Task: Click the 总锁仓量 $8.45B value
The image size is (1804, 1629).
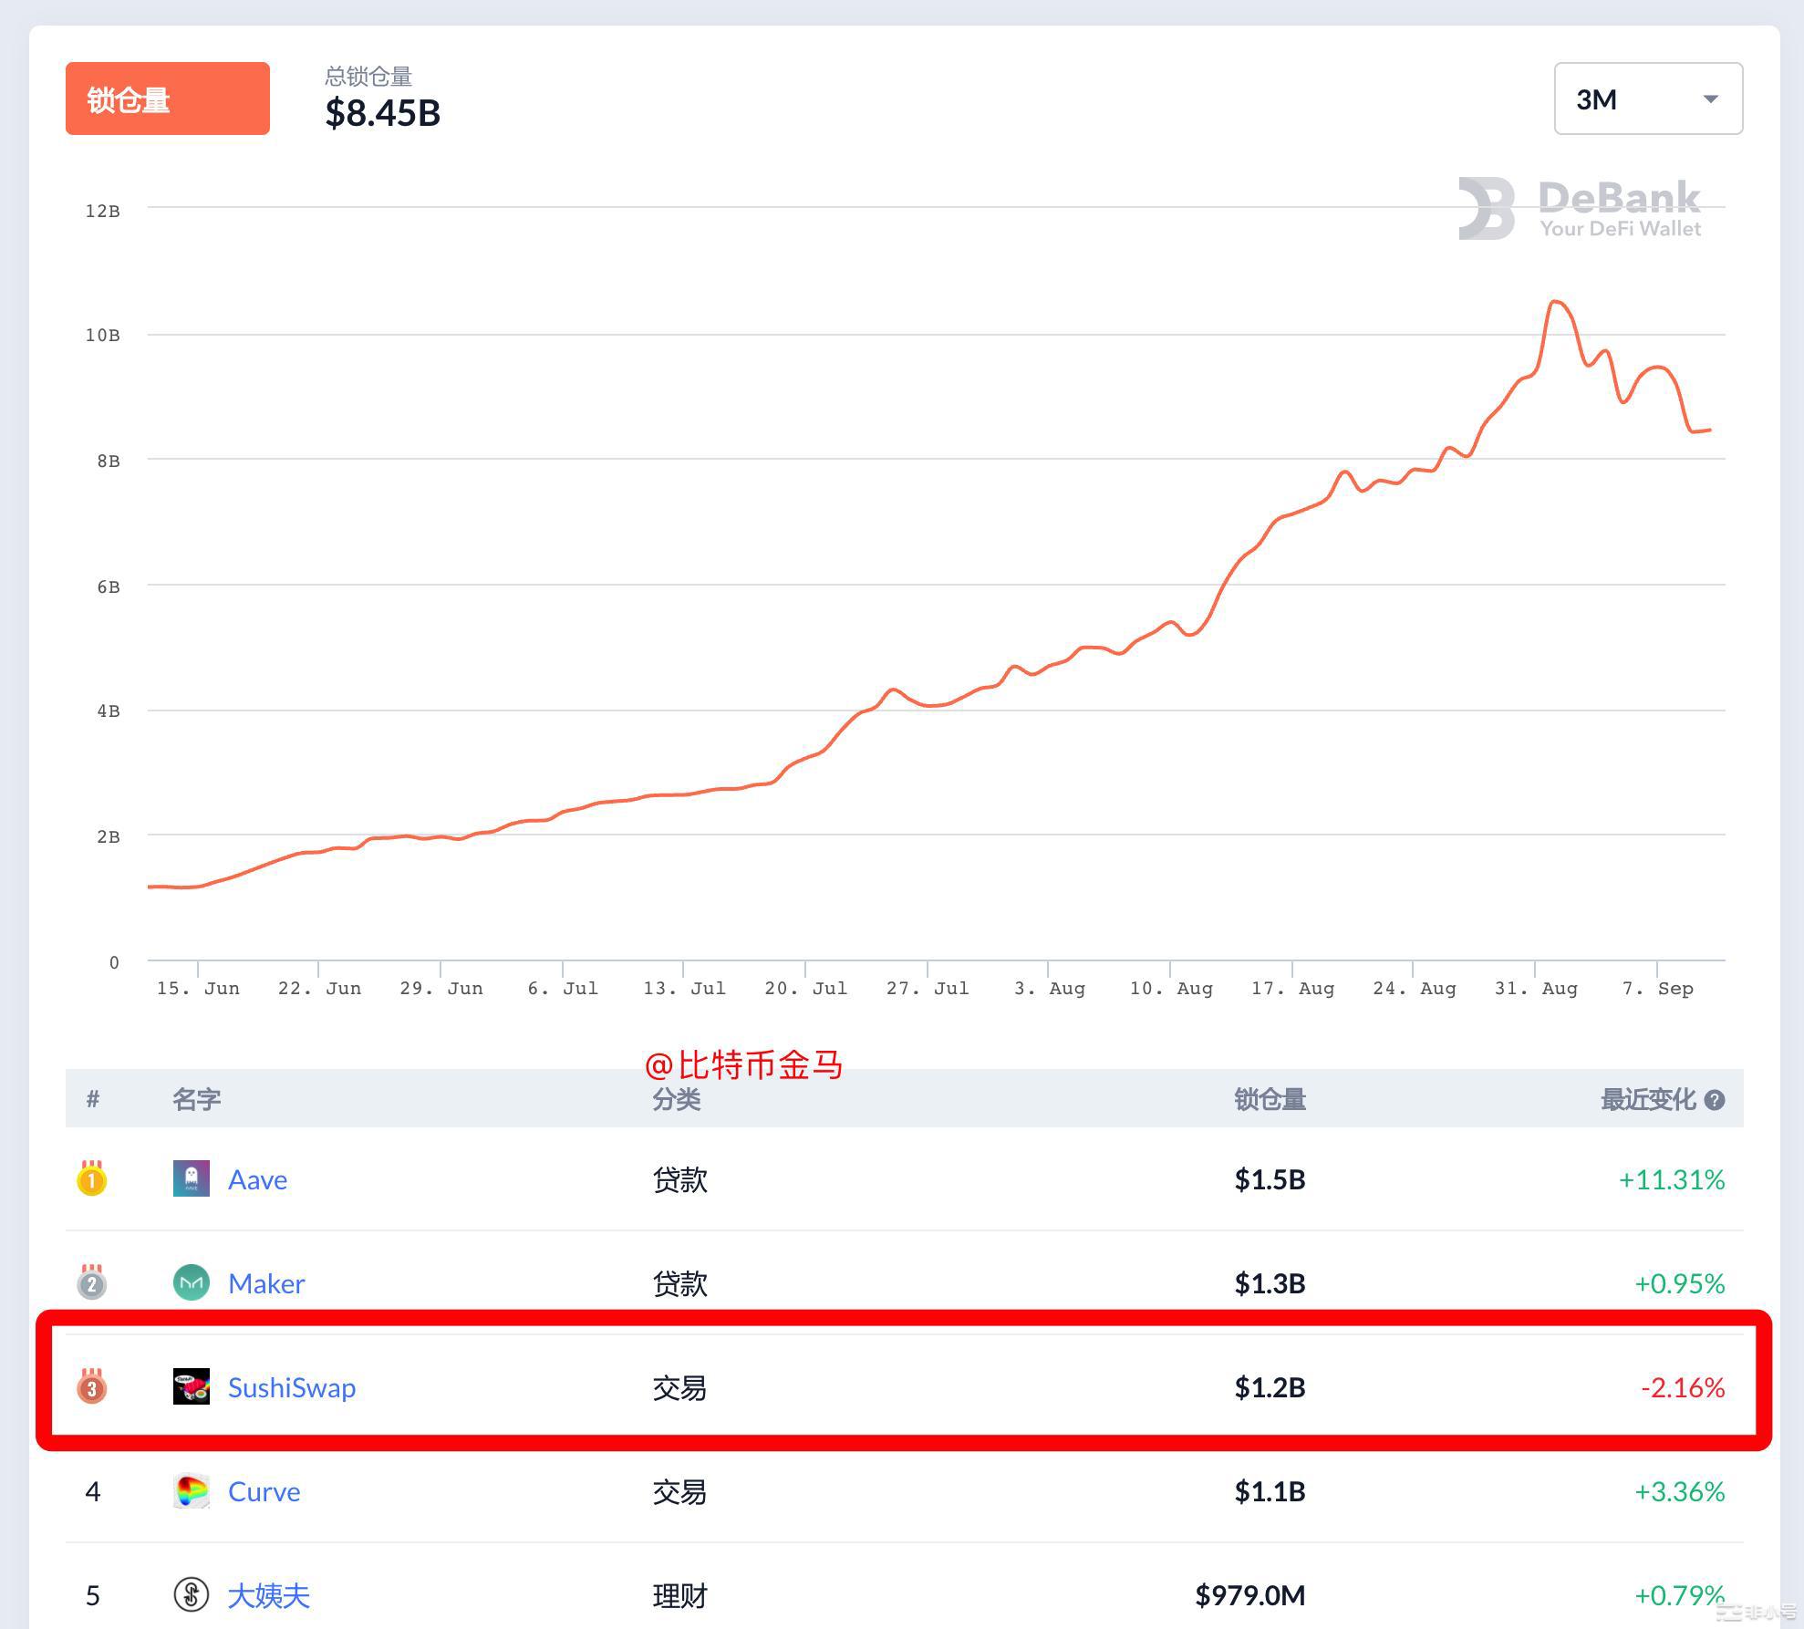Action: (382, 114)
